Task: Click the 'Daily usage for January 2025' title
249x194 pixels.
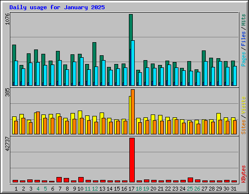Action: [57, 7]
